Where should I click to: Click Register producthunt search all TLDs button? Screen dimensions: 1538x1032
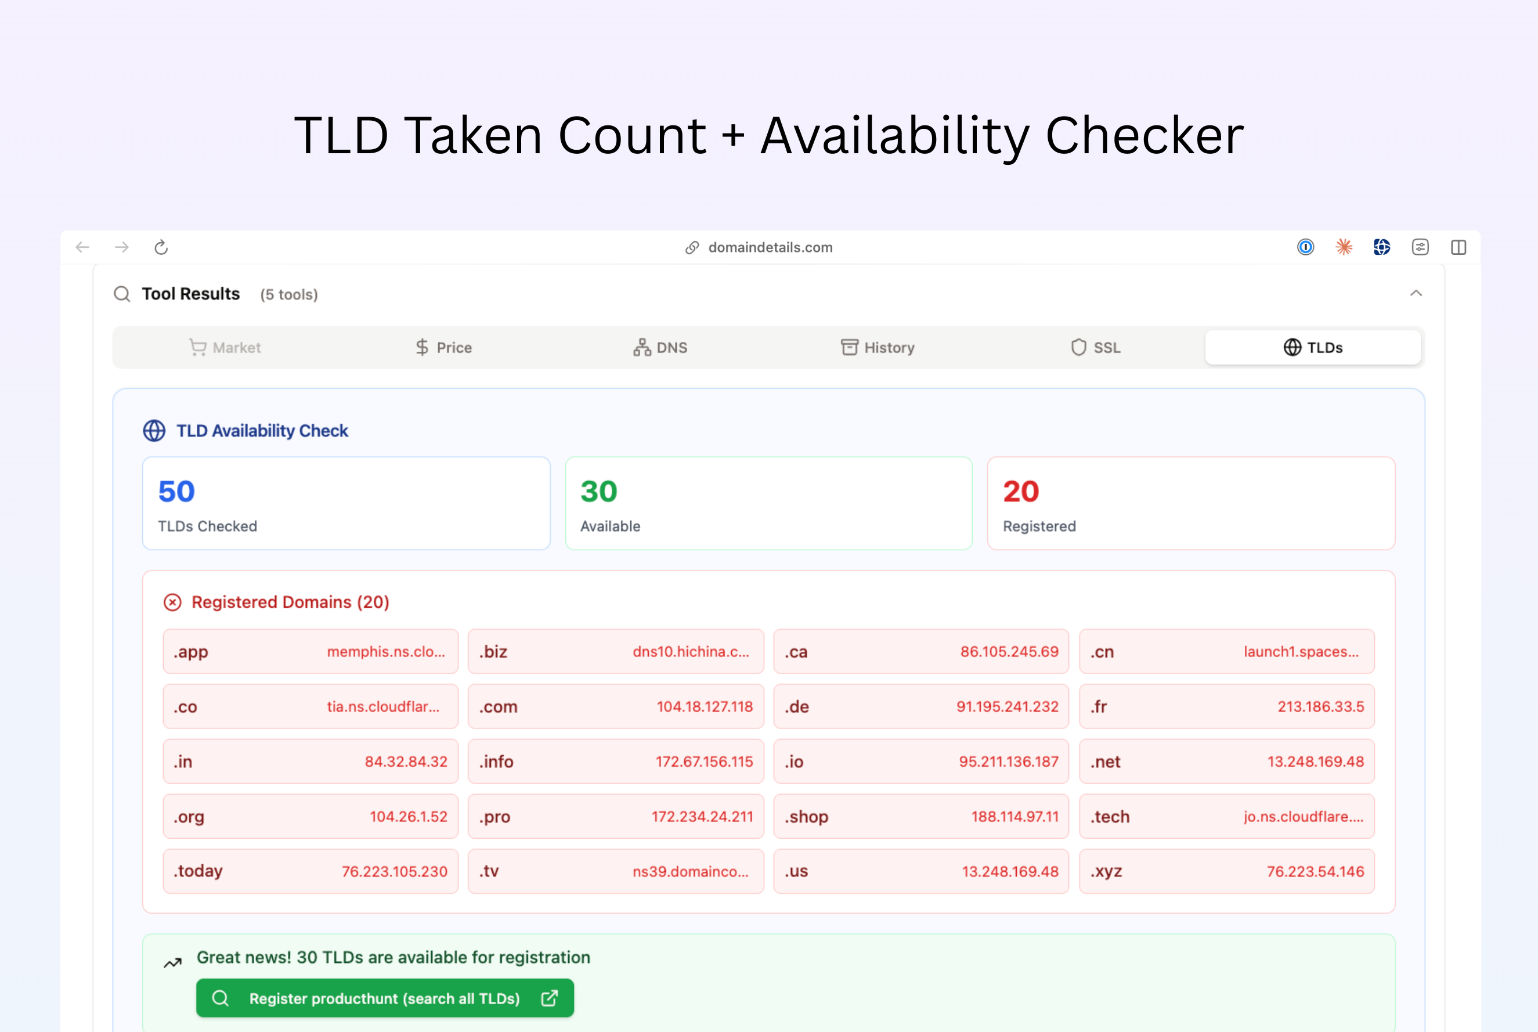384,998
